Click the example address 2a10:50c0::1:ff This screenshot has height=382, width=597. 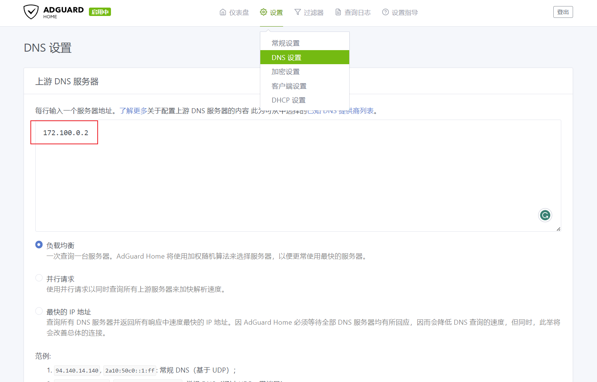130,371
